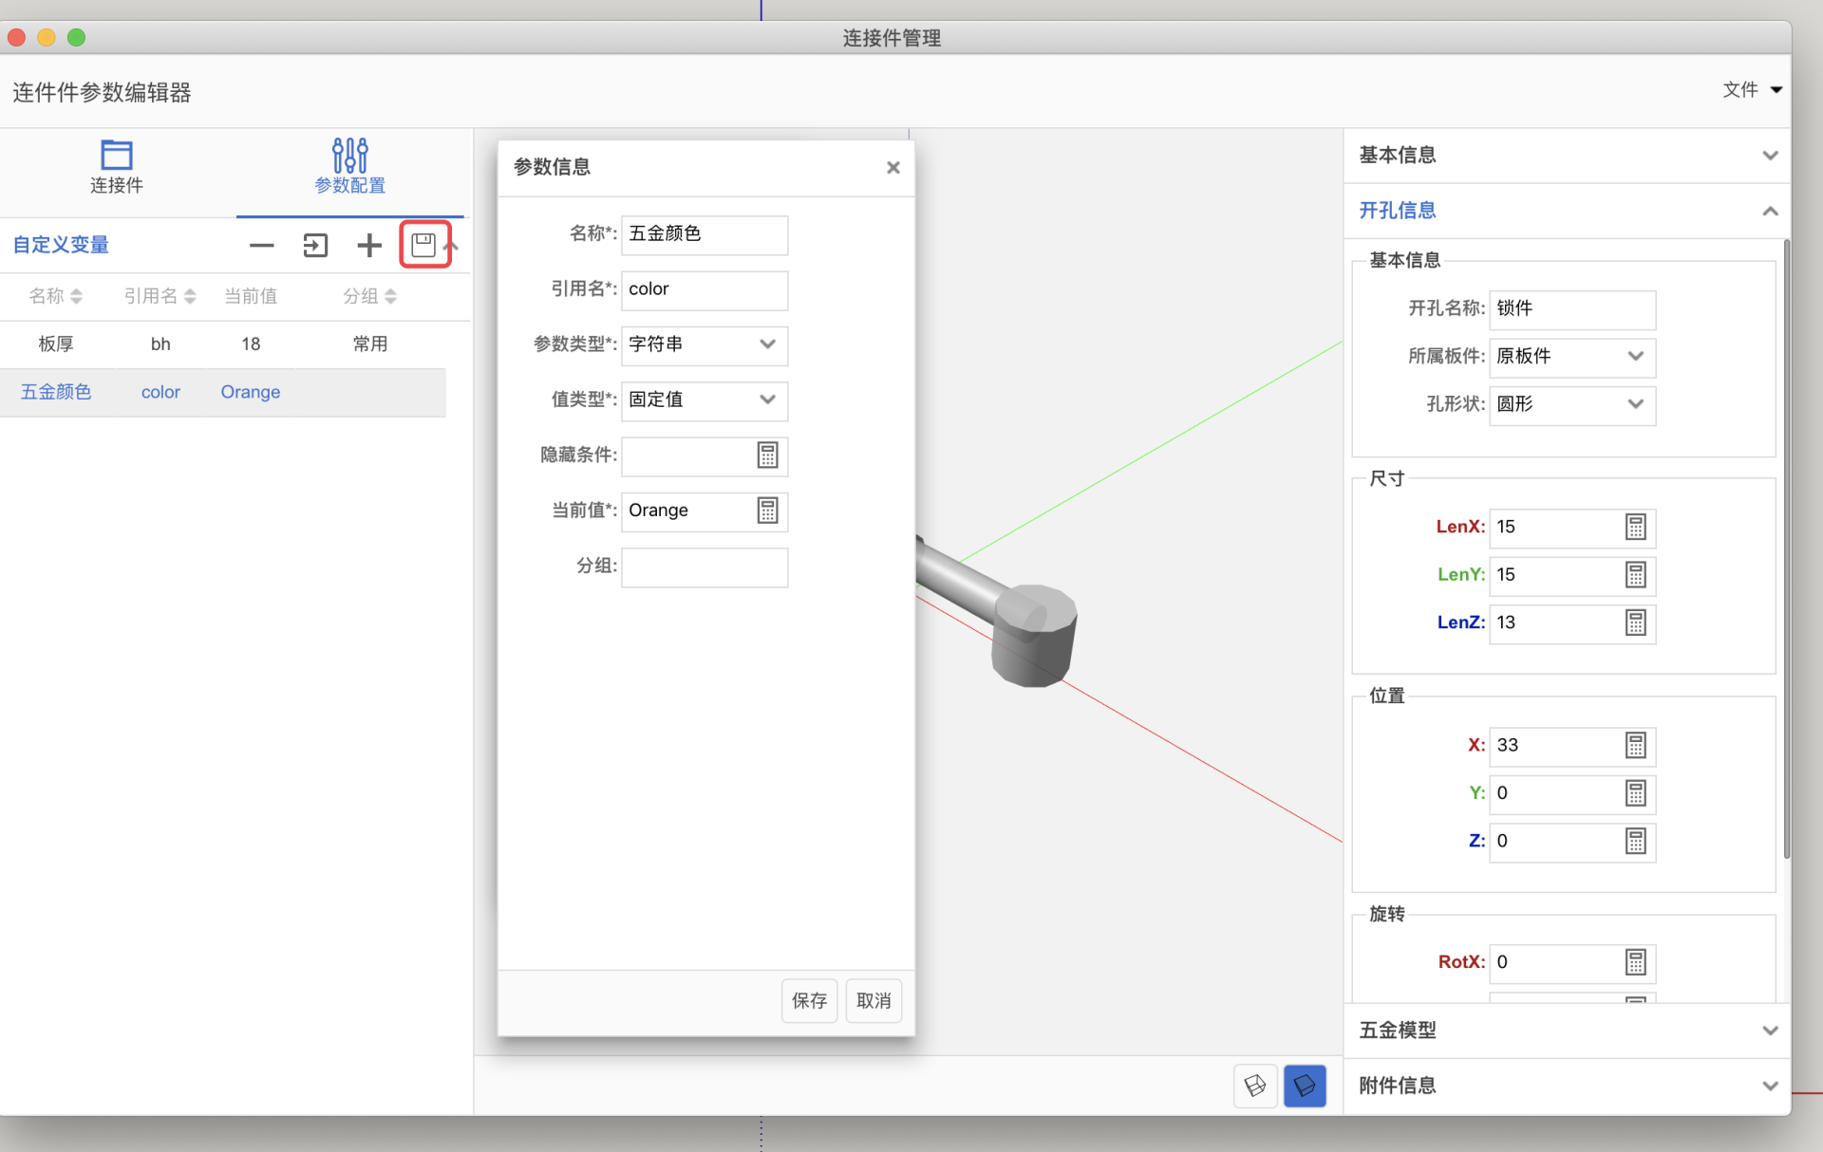The image size is (1823, 1152).
Task: Open the 参数类型 dropdown showing 字符串
Action: 705,344
